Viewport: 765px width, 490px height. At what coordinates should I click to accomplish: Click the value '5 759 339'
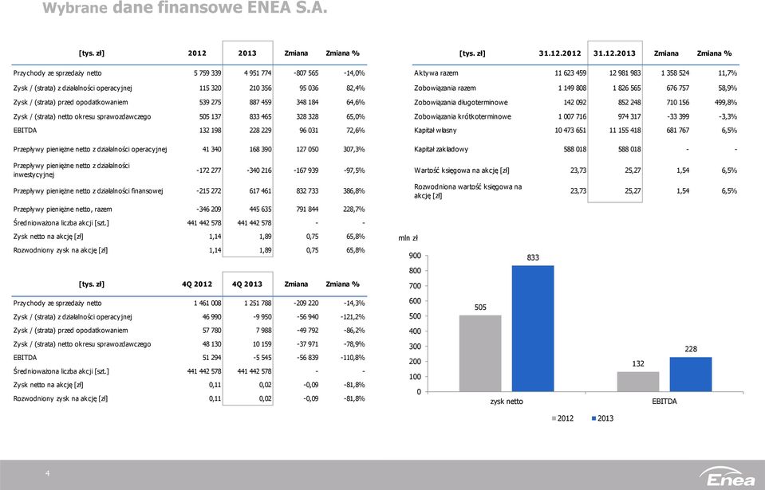[207, 73]
